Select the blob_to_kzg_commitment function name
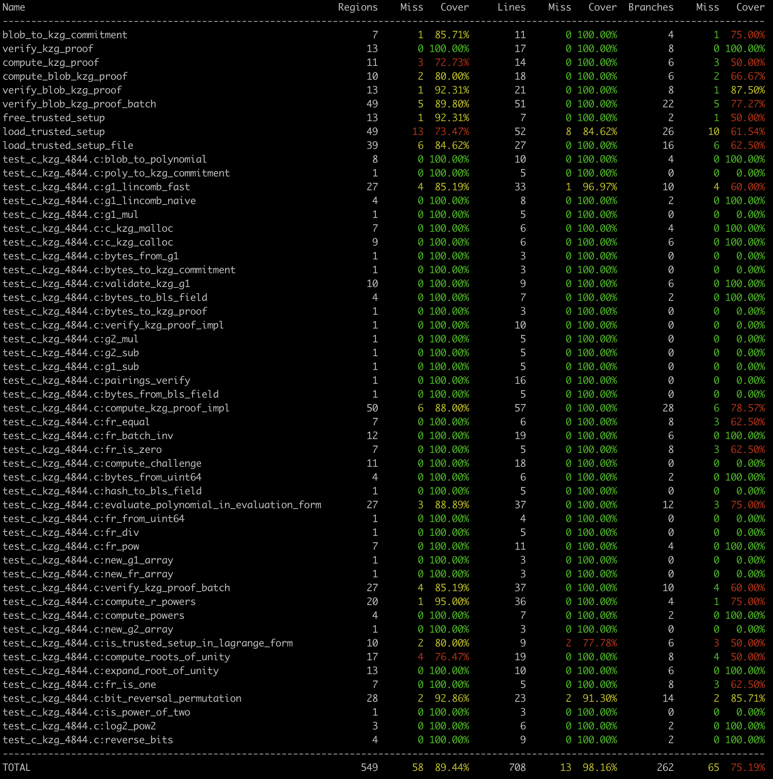The height and width of the screenshot is (779, 773). pos(65,35)
